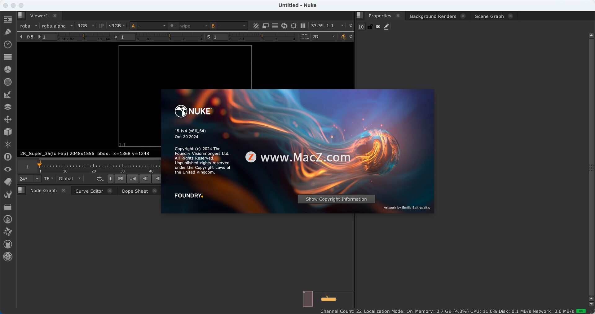Open the sRGB viewer process dropdown
Screen dimensions: 595x314
pos(117,26)
